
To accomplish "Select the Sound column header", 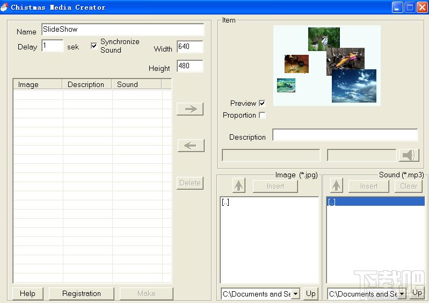I will [x=136, y=84].
